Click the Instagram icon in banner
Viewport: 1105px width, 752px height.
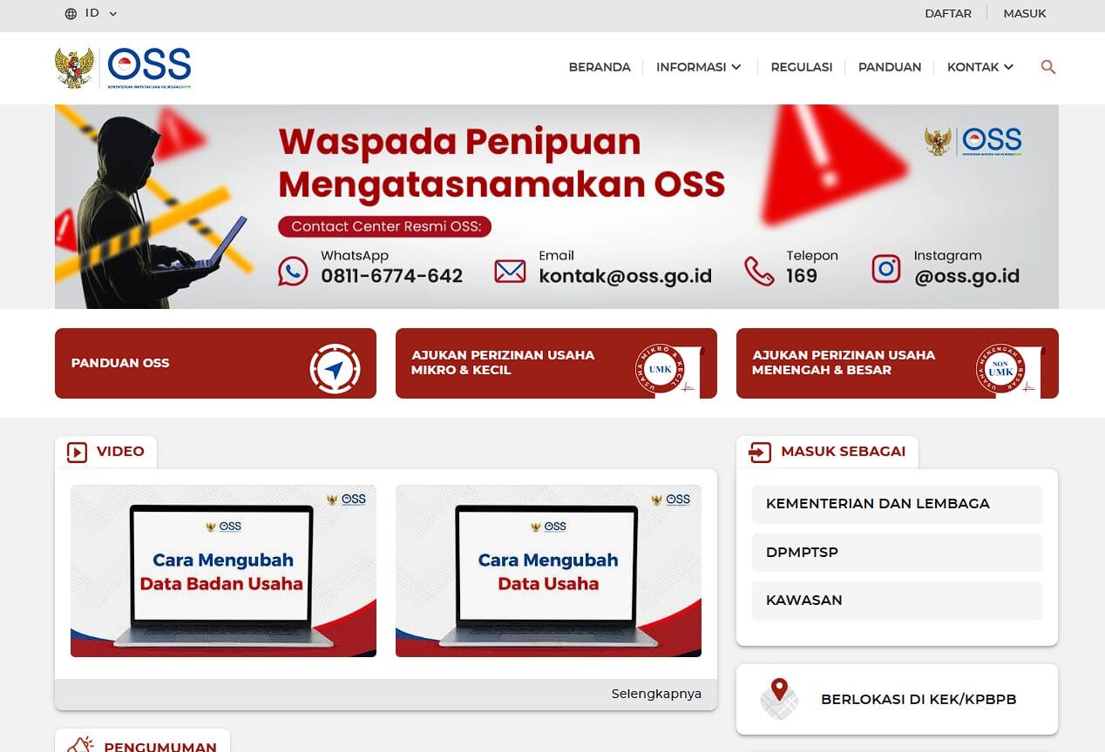pyautogui.click(x=886, y=269)
